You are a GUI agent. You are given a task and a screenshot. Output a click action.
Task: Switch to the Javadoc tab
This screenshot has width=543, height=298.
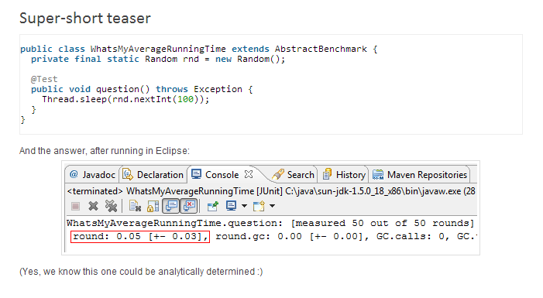coord(92,175)
